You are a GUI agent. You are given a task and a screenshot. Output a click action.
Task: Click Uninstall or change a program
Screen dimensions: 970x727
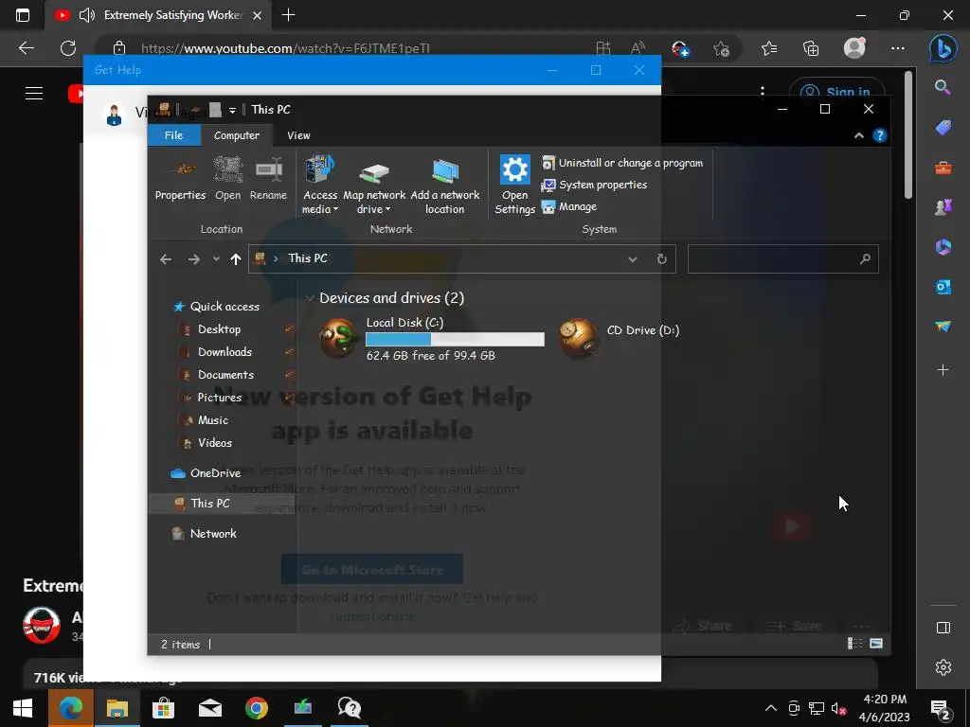(622, 163)
